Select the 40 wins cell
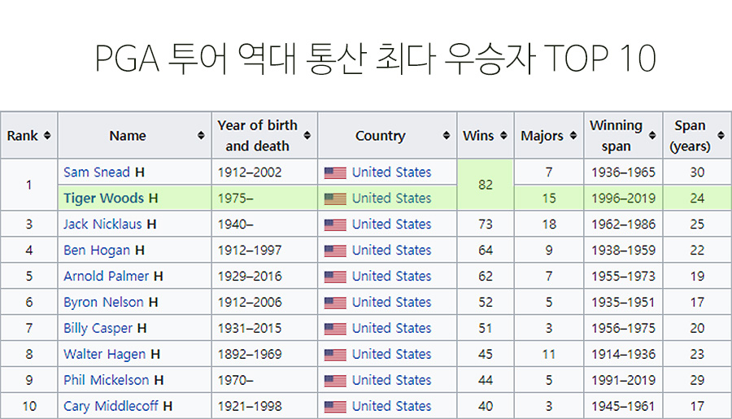Screen dimensions: 732x419 (486, 406)
